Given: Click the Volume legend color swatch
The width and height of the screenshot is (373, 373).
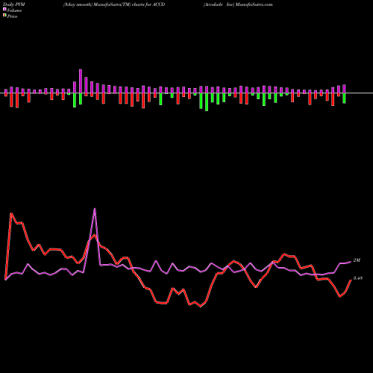Looking at the screenshot, I should [x=4, y=10].
